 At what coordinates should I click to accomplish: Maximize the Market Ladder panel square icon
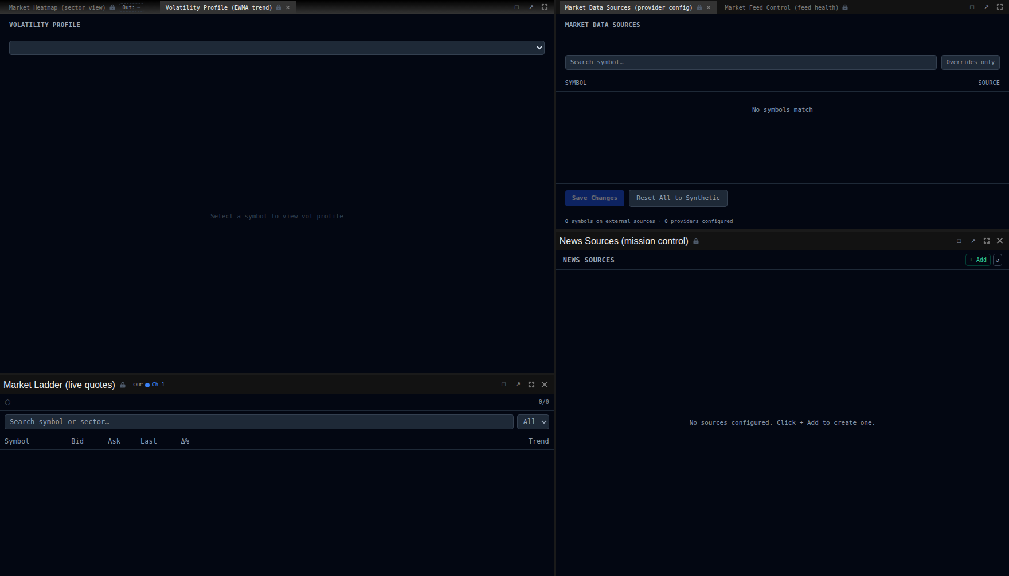[504, 385]
